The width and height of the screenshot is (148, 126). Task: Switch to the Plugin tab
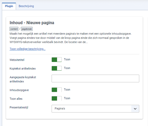point(9,6)
